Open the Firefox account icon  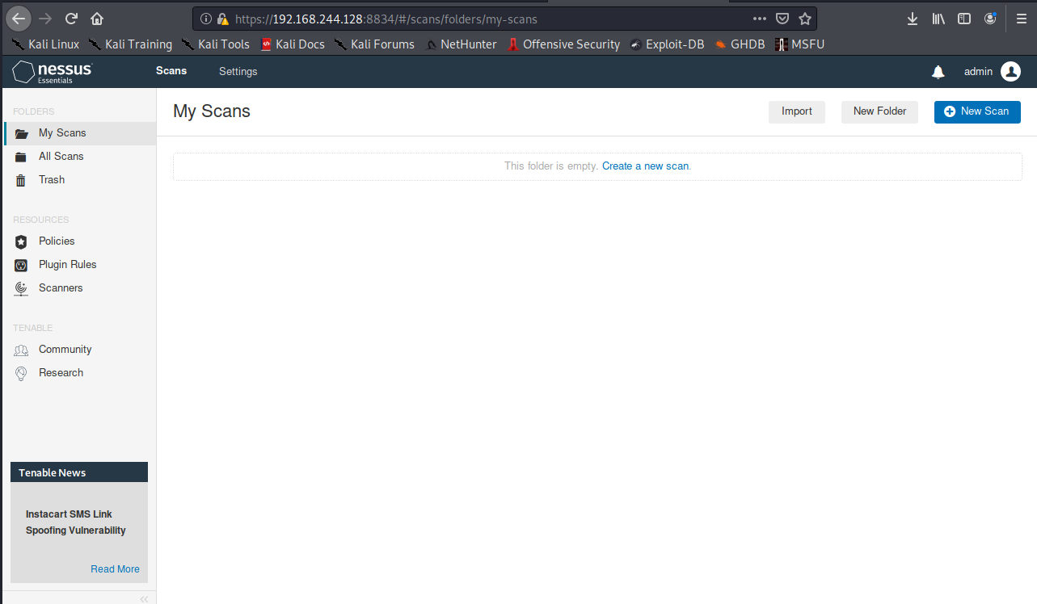pyautogui.click(x=990, y=19)
